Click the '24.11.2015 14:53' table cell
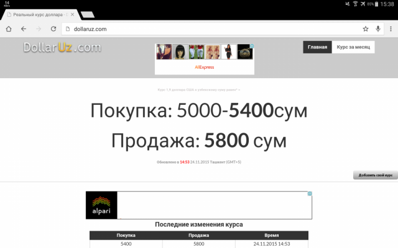The height and width of the screenshot is (248, 398). pos(272,244)
